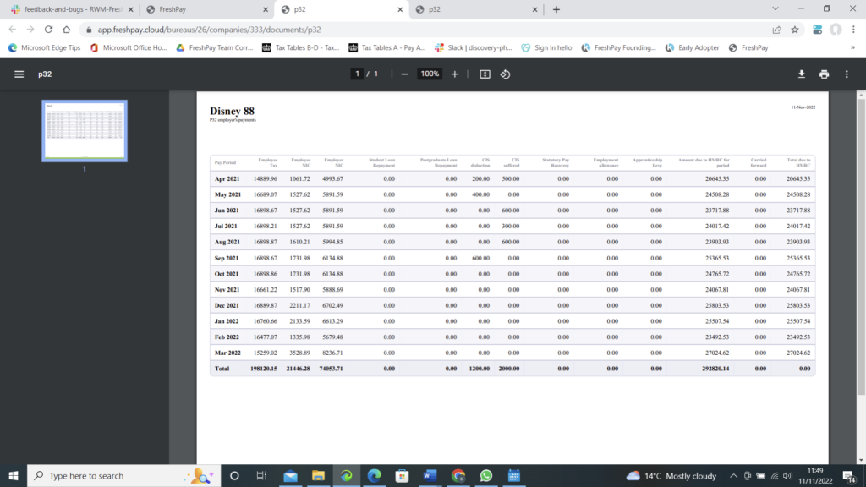Open Tax Tables B-D bookmark
The height and width of the screenshot is (487, 866).
coord(301,47)
